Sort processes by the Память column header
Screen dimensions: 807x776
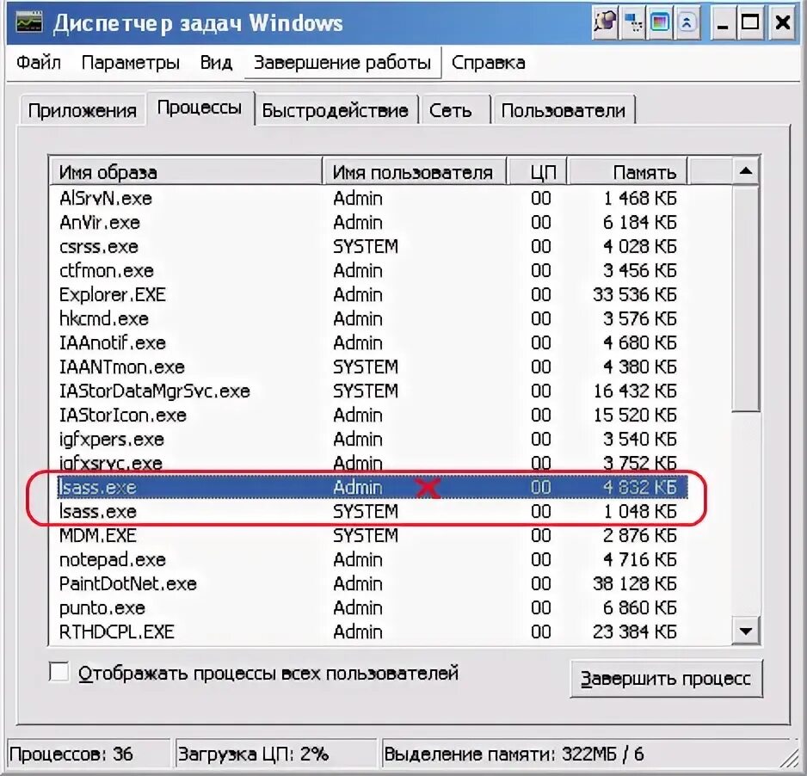tap(627, 172)
